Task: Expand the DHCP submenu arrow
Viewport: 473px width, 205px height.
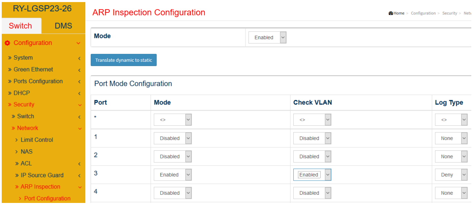Action: 79,93
